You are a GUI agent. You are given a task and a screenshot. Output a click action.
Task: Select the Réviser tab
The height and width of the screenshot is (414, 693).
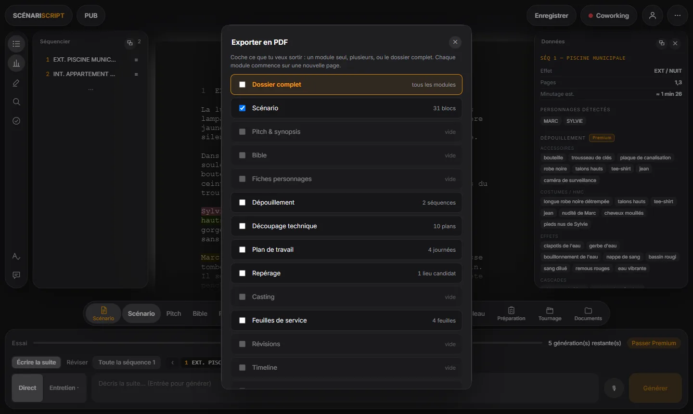pyautogui.click(x=77, y=362)
